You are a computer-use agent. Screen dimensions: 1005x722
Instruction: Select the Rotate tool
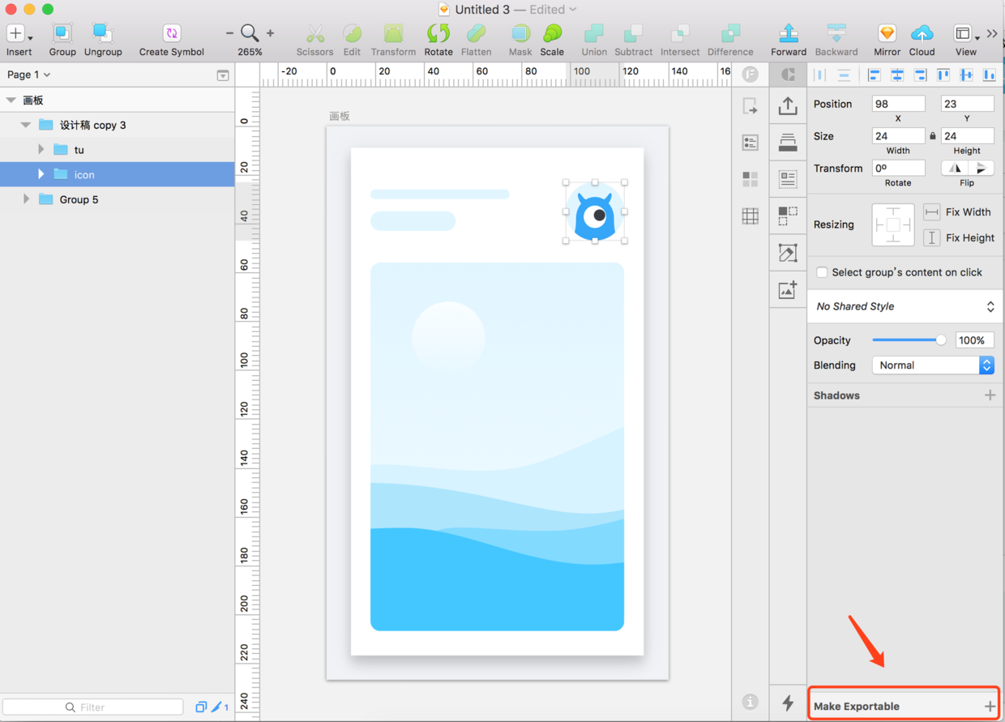coord(438,34)
